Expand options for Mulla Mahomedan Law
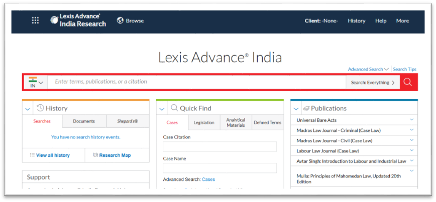The image size is (436, 202). [412, 170]
